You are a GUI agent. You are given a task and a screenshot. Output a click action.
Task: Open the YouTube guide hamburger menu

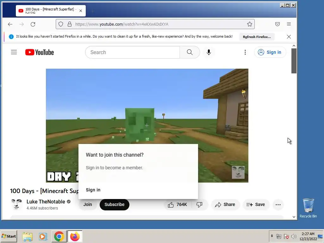pos(14,52)
